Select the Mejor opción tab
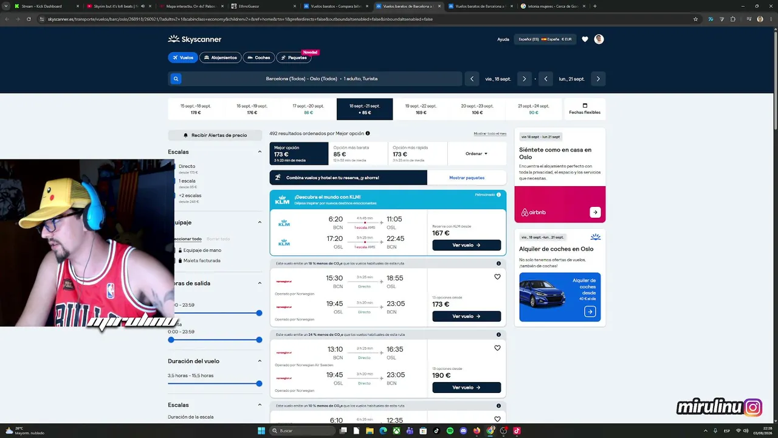Image resolution: width=778 pixels, height=438 pixels. click(299, 154)
